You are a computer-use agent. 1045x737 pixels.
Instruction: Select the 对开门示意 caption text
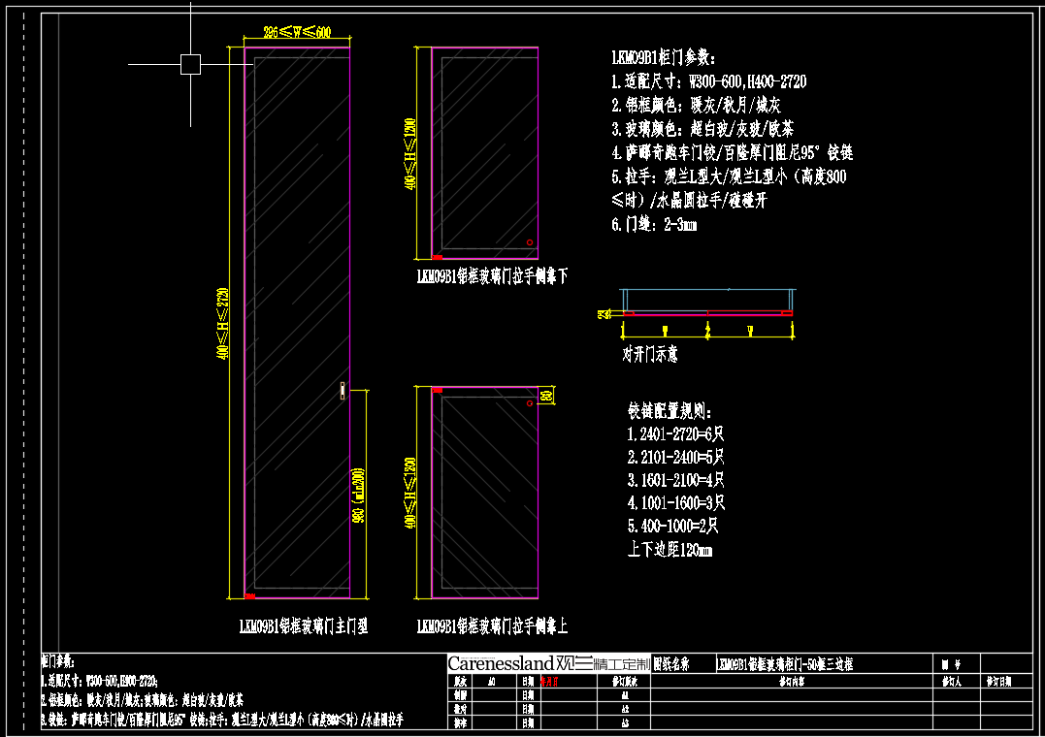click(x=649, y=355)
